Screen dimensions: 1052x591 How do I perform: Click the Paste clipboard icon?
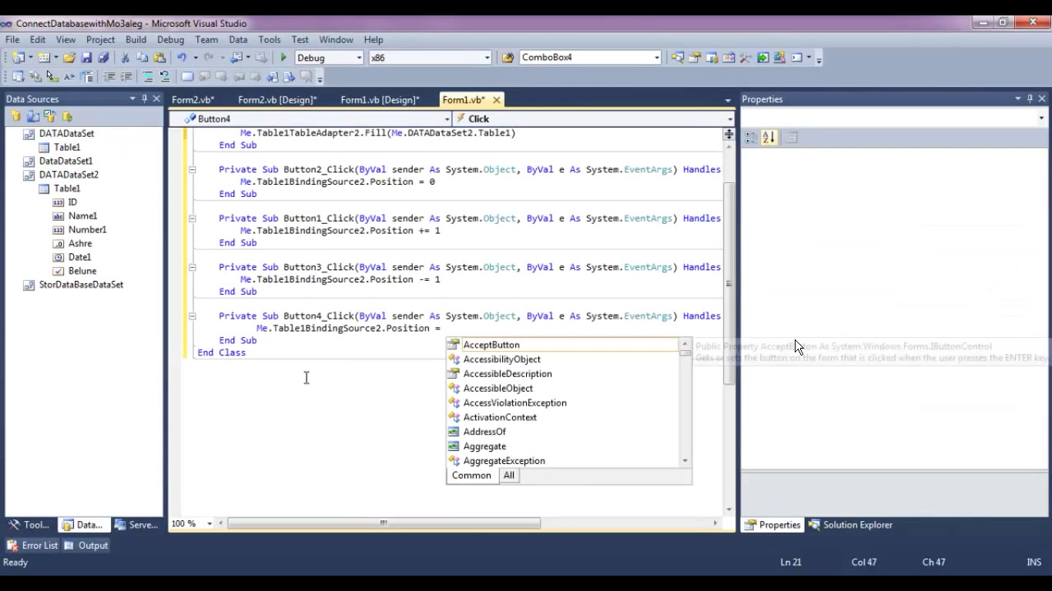(x=159, y=58)
